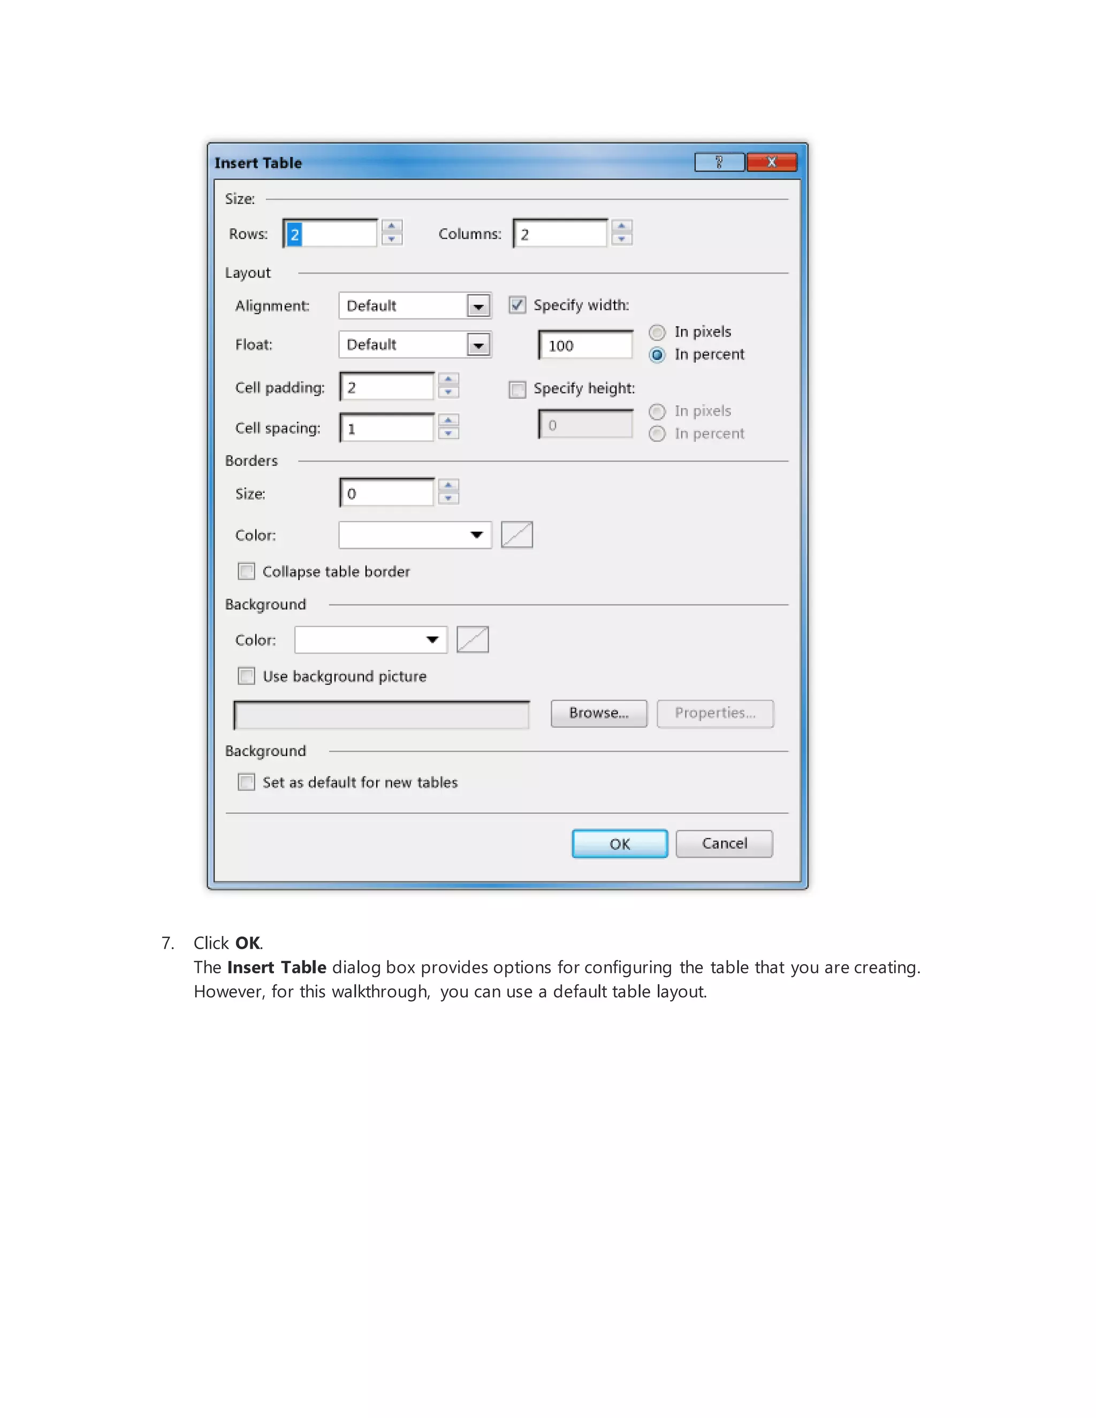
Task: Decrease Cell spacing with down arrow
Action: point(448,434)
